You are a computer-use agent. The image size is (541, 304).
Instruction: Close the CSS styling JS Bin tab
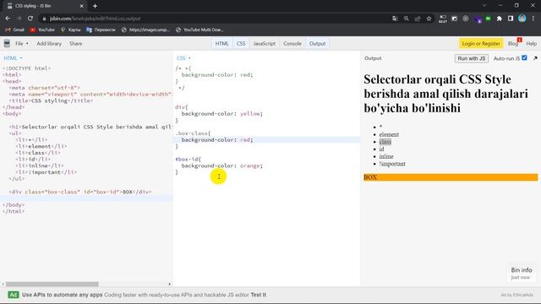click(x=82, y=6)
